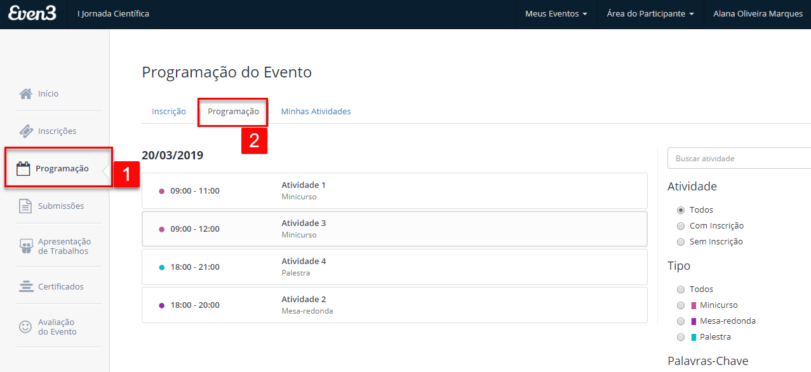811x372 pixels.
Task: Open the Alana Oliveira Marques user menu
Action: [758, 14]
